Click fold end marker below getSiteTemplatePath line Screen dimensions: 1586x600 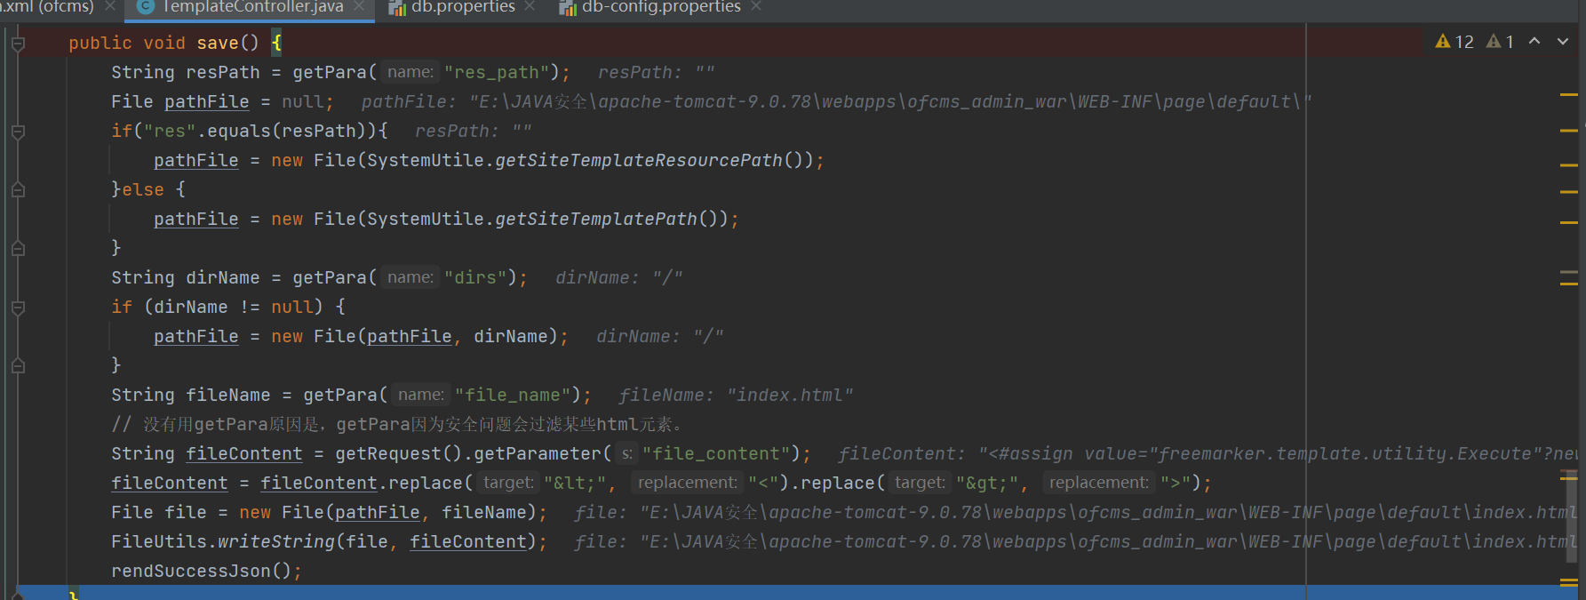pyautogui.click(x=18, y=249)
